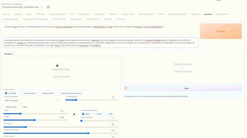Open the Sampling method dropdown
The image size is (247, 138).
coord(32,100)
